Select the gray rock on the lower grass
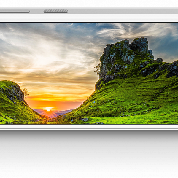178x178 pixels. point(85,120)
